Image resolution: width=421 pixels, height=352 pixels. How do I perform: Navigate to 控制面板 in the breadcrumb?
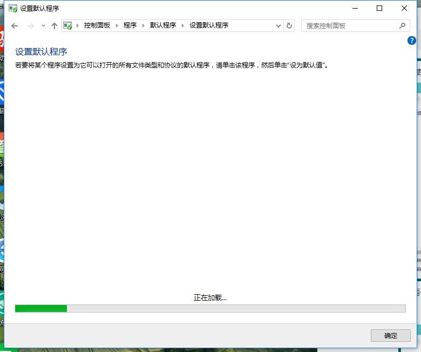(97, 25)
